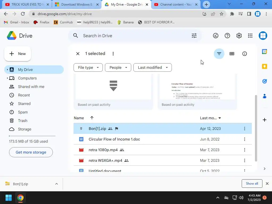
Task: Click Search in Drive field
Action: coord(135,36)
